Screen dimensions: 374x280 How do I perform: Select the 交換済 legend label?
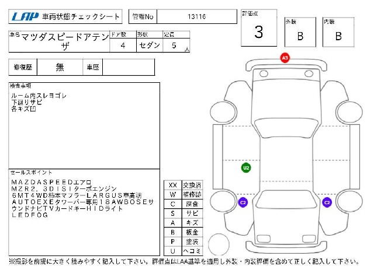click(192, 185)
